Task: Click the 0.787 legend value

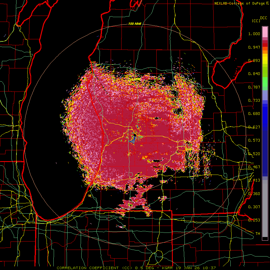Action: (254, 87)
